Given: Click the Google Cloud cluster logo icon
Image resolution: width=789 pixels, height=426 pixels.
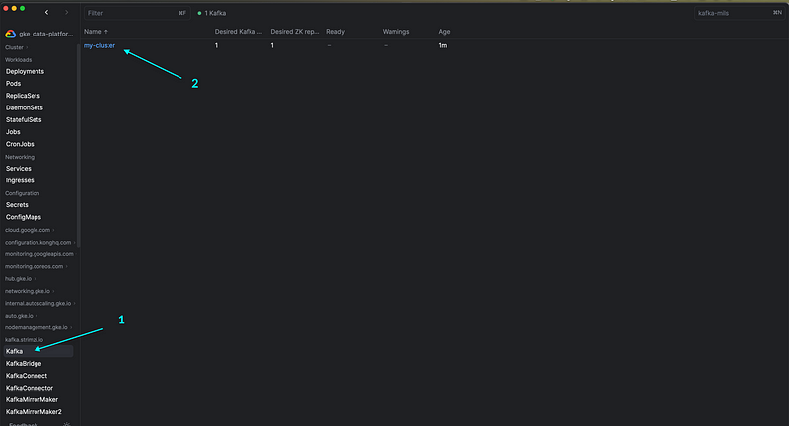Looking at the screenshot, I should coord(11,34).
